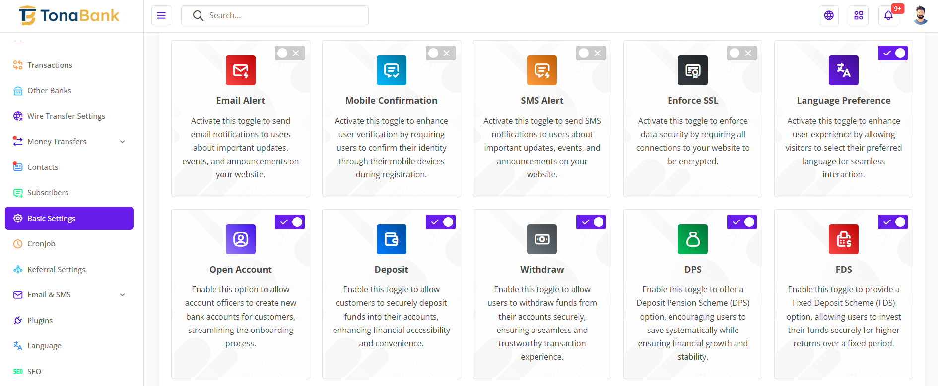Open the apps grid icon
Screen dimensions: 938x386
point(859,15)
